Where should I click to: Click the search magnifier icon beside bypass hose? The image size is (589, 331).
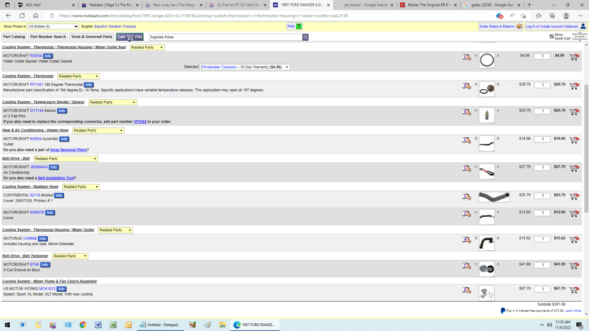pyautogui.click(x=305, y=37)
